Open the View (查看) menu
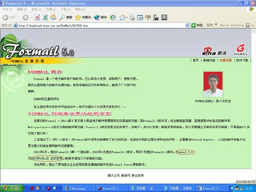Screen dimensions: 256x192 36,9
